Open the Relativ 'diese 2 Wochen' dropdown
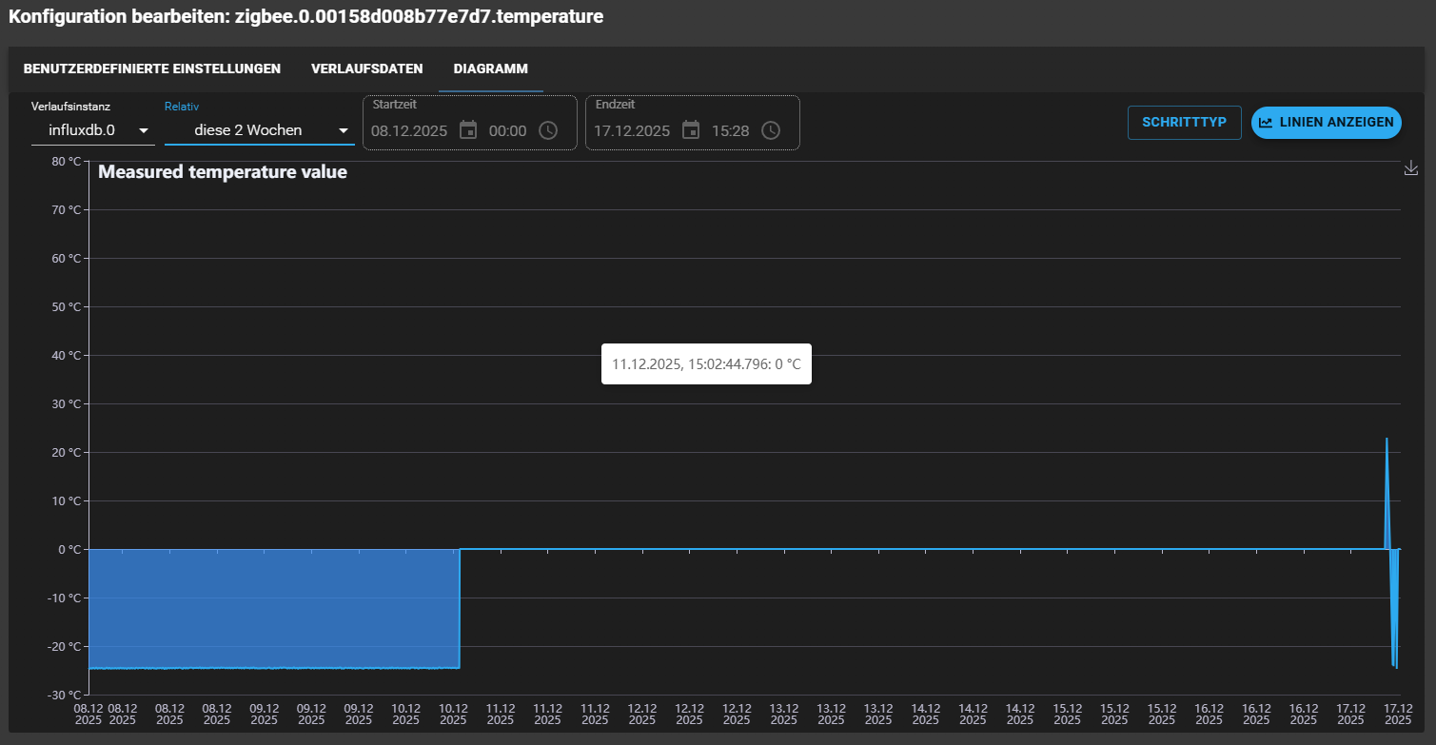Viewport: 1436px width, 745px height. (x=260, y=130)
